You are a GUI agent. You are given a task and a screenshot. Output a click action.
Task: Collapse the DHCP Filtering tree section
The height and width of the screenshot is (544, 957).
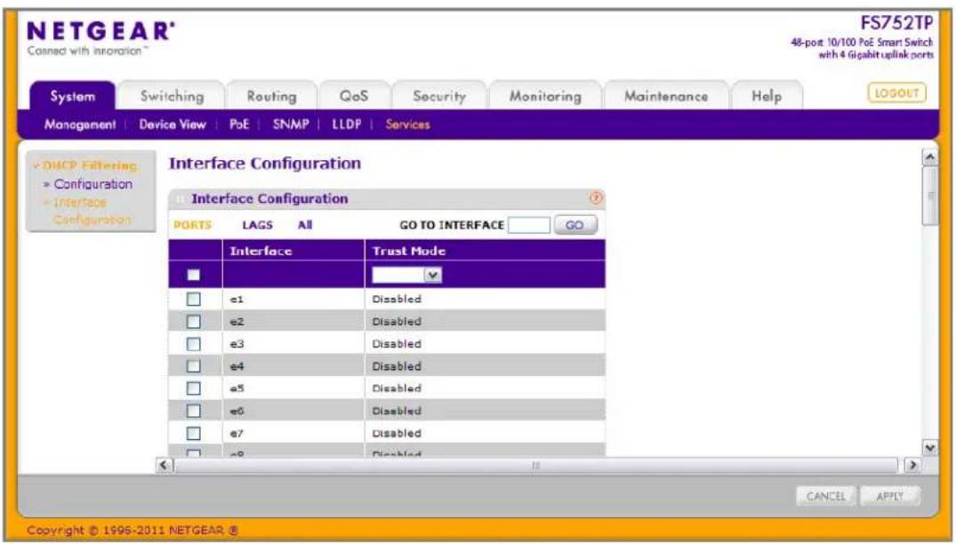point(86,165)
